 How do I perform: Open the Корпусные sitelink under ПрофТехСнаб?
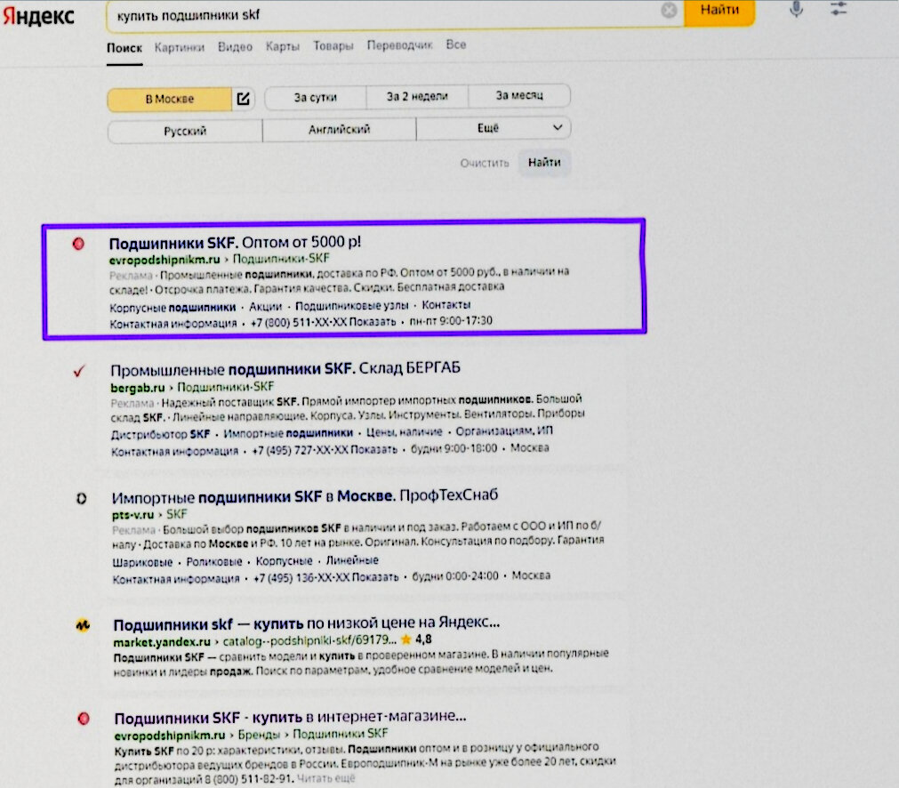(x=285, y=561)
